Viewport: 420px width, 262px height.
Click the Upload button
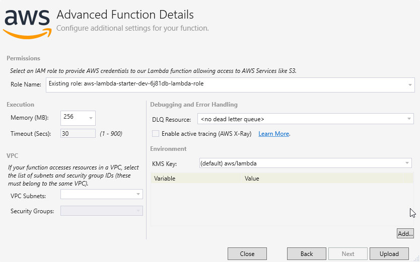(389, 254)
